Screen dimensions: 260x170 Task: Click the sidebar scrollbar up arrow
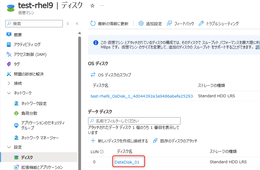click(x=79, y=33)
